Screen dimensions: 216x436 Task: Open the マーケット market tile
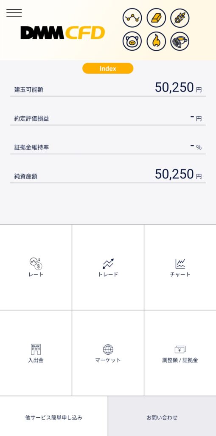[108, 353]
